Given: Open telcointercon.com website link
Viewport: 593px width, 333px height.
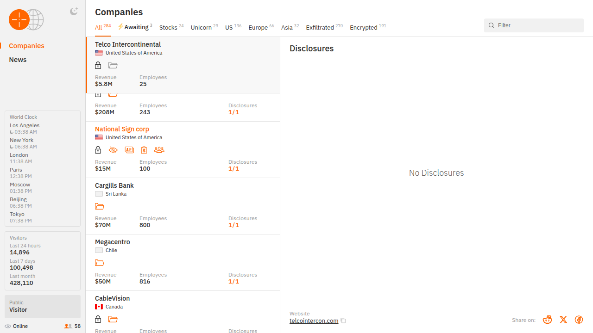Looking at the screenshot, I should tap(314, 321).
